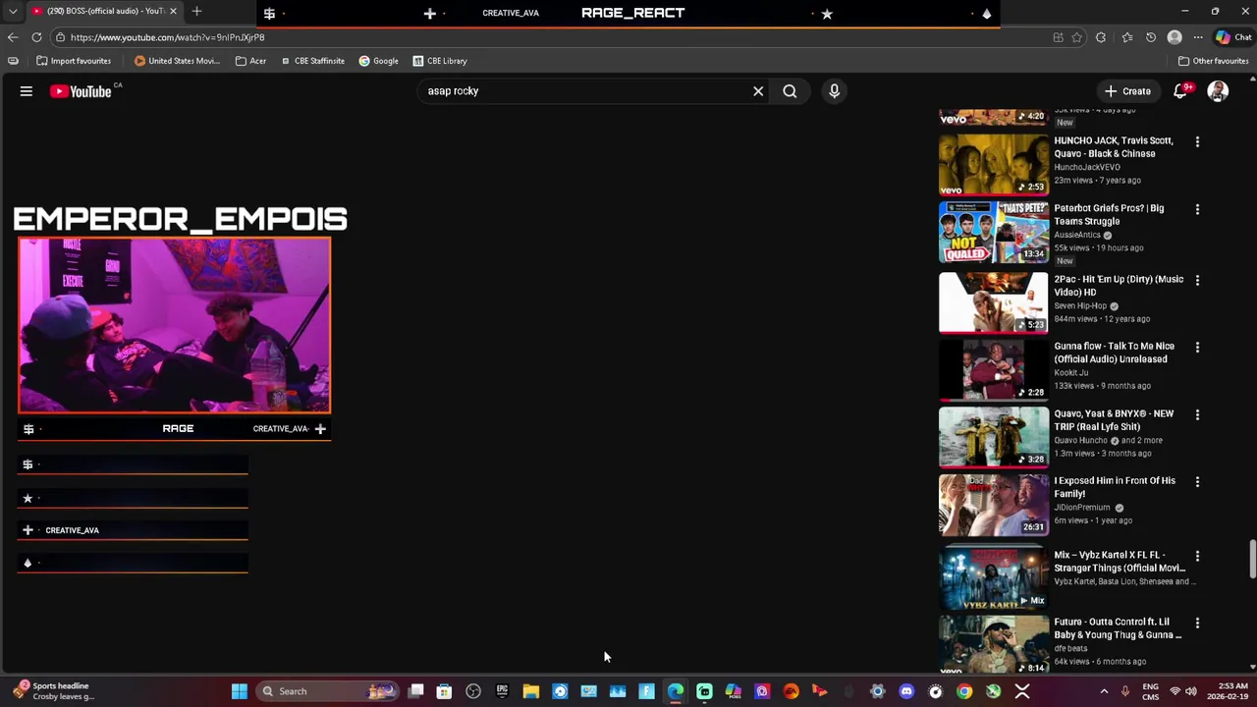
Task: Open the volume speaker tray icon
Action: [x=1191, y=691]
